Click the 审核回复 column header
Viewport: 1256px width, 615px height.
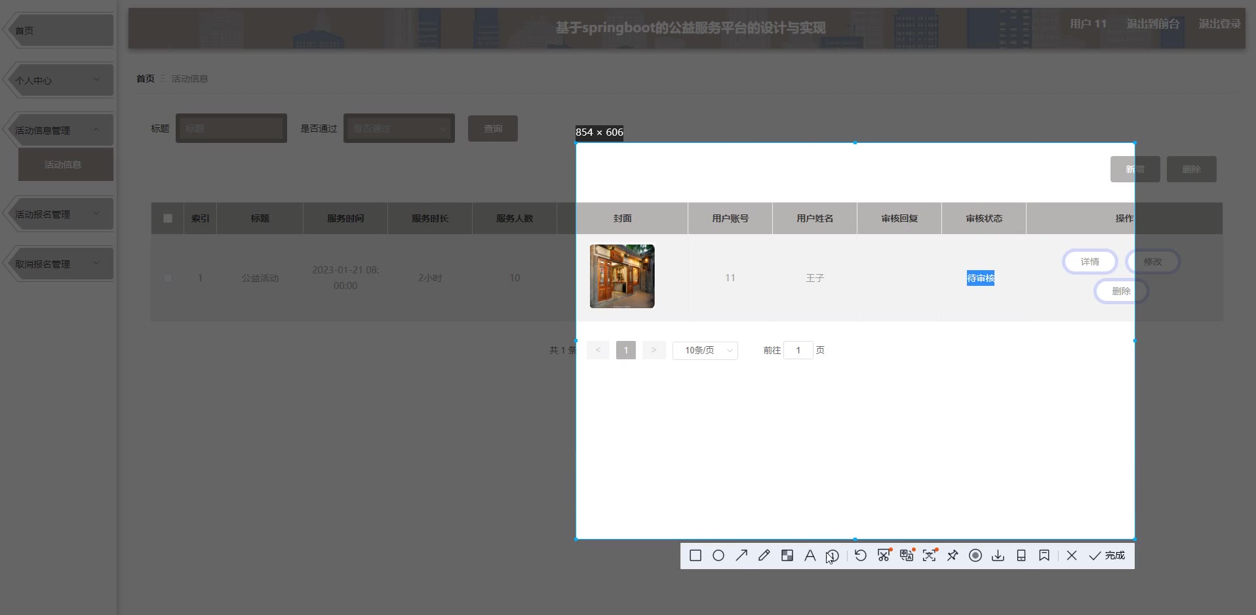coord(899,218)
